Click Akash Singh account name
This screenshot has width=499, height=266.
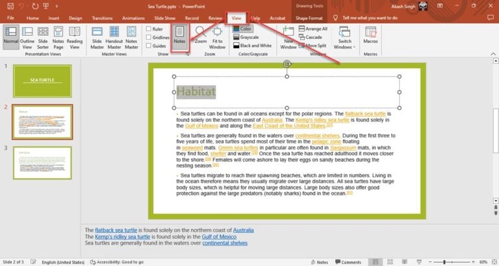(x=403, y=6)
